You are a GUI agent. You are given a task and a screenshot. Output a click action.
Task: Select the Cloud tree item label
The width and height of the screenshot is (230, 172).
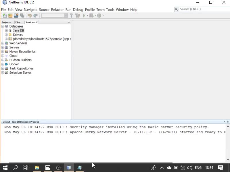[13, 56]
